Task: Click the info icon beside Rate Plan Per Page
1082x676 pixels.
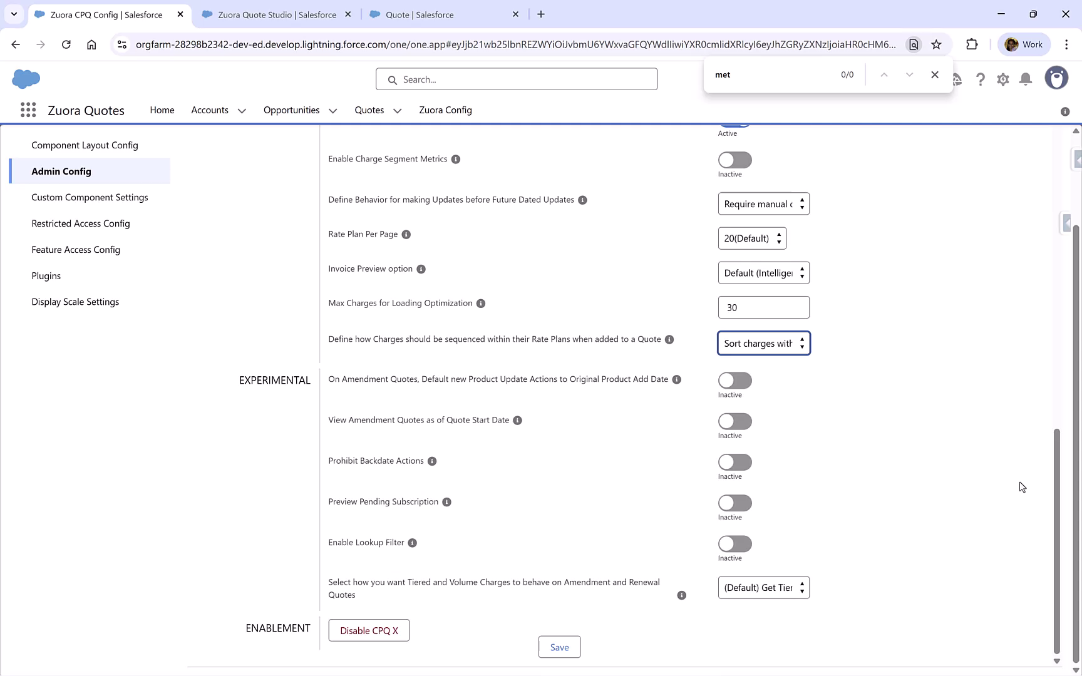Action: [406, 234]
